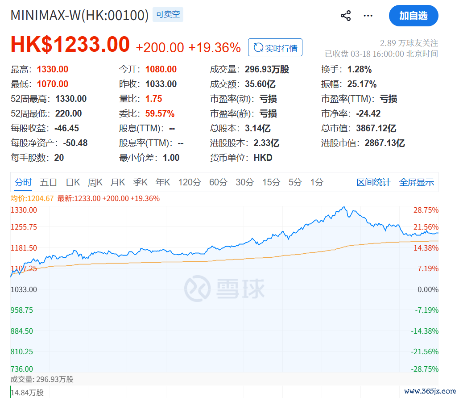
Task: Open 全屏显示 fullscreen chart view
Action: (x=416, y=182)
